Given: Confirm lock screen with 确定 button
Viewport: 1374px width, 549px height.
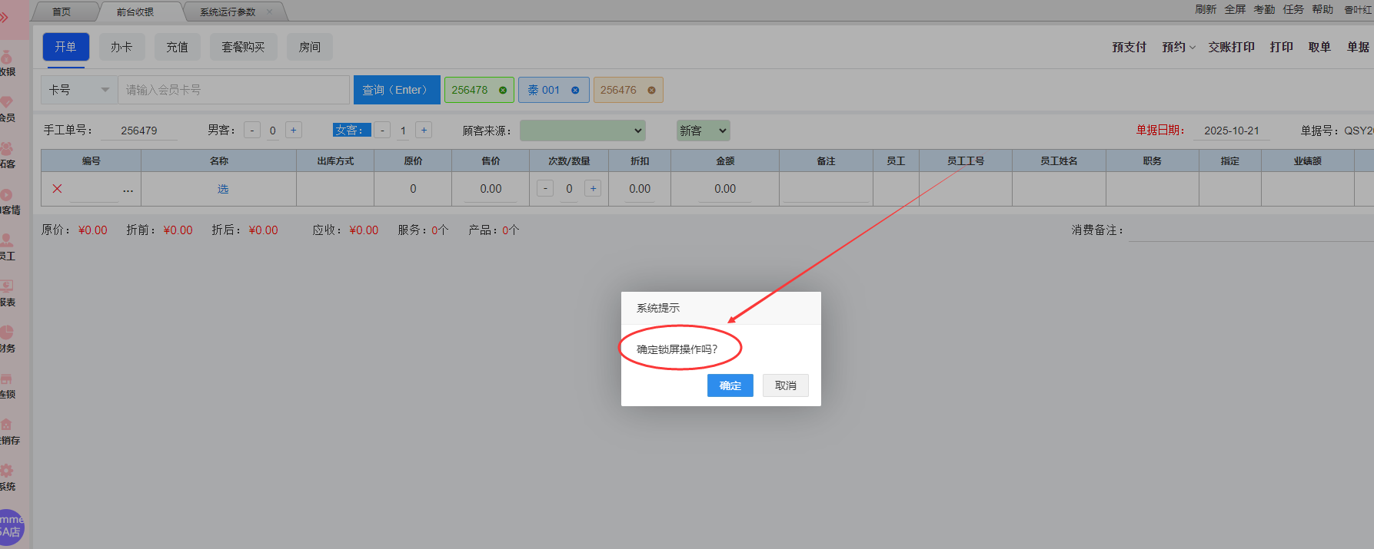Looking at the screenshot, I should point(730,385).
